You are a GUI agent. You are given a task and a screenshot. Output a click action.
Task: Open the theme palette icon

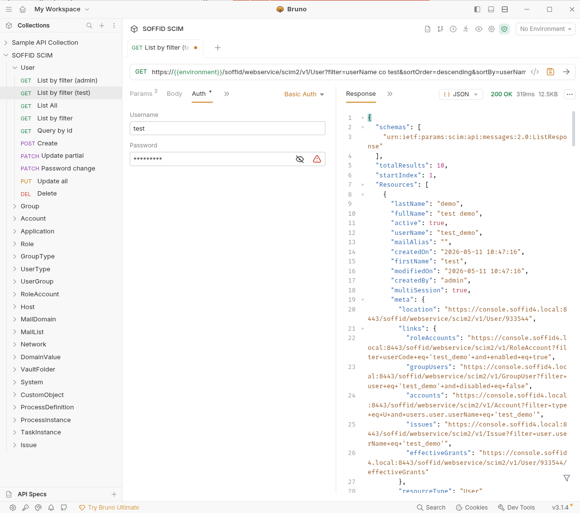click(38, 508)
